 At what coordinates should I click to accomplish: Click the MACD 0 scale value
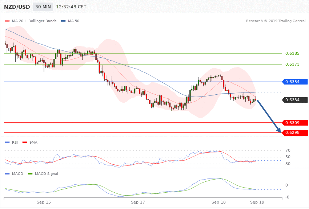286,185
